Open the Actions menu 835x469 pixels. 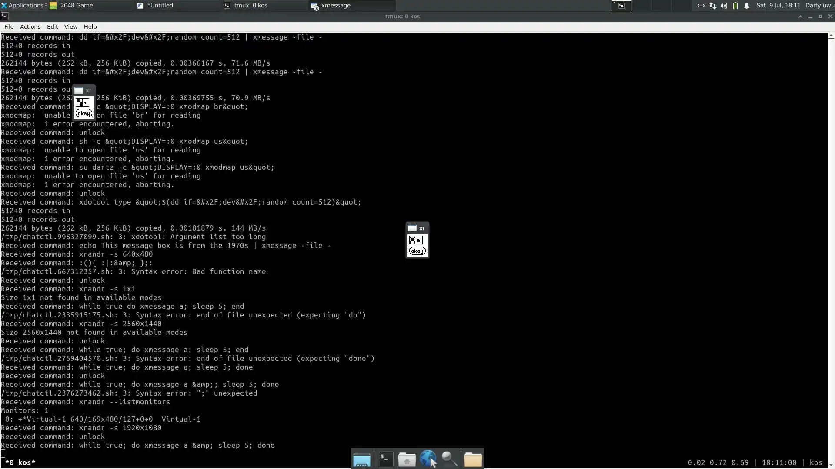(x=30, y=26)
